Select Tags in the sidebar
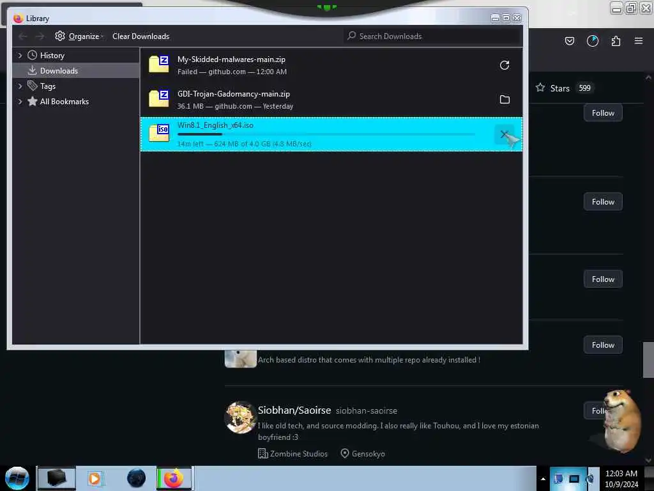The image size is (654, 491). pyautogui.click(x=47, y=86)
